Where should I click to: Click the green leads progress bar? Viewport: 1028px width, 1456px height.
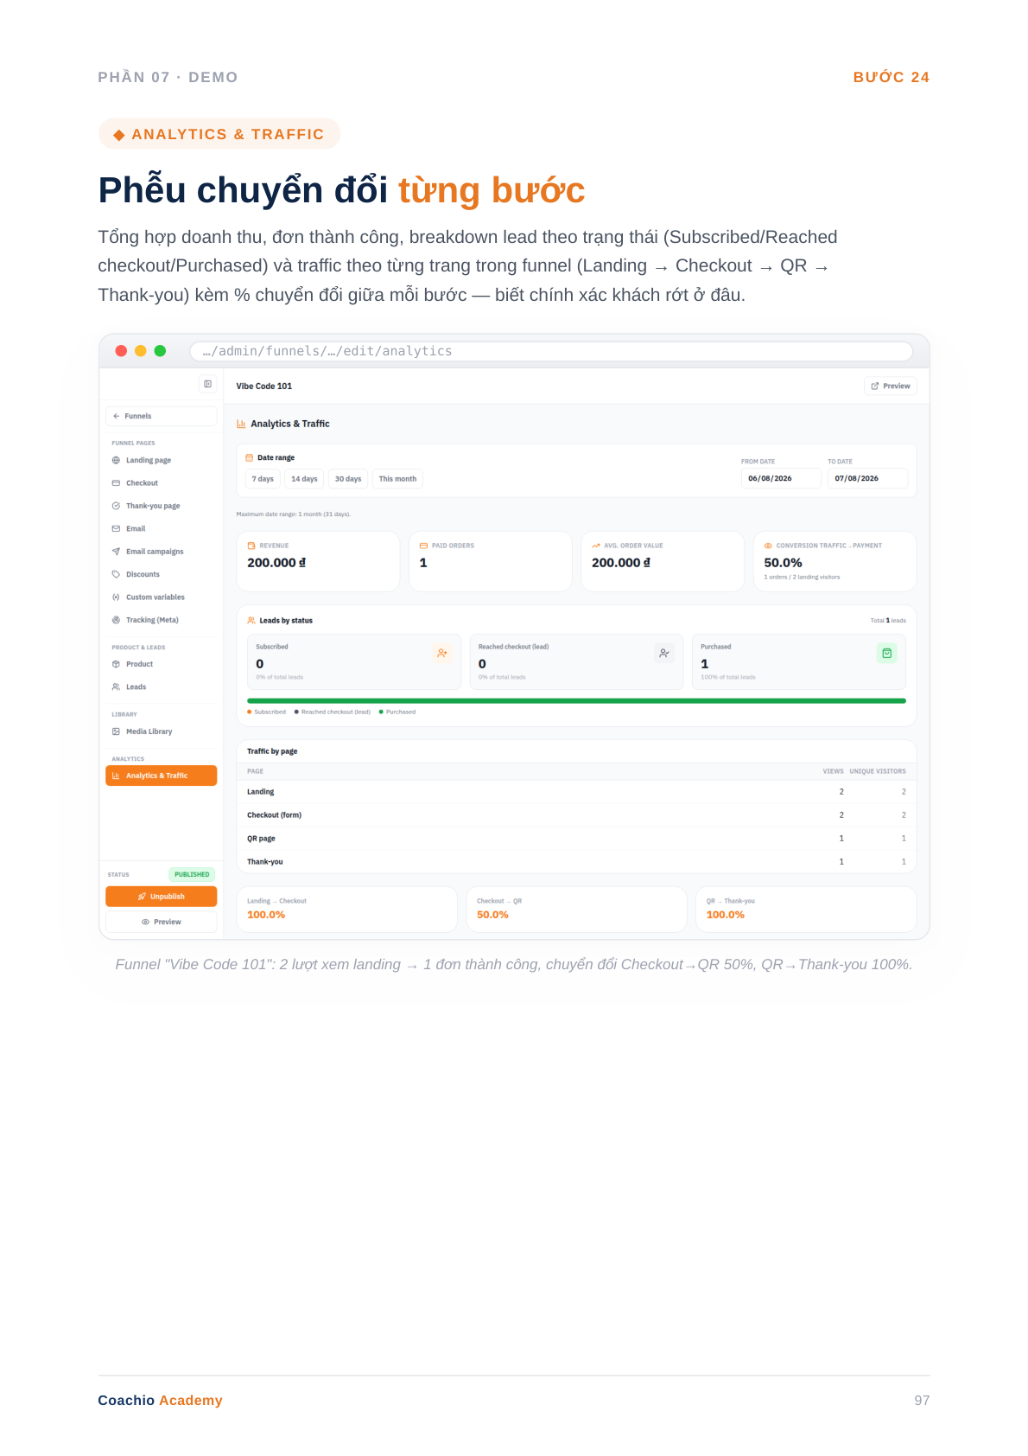pyautogui.click(x=576, y=700)
